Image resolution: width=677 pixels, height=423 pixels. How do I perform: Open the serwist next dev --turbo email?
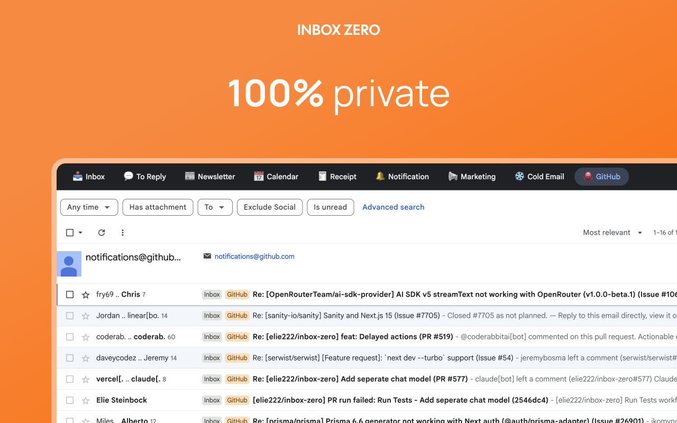[367, 358]
